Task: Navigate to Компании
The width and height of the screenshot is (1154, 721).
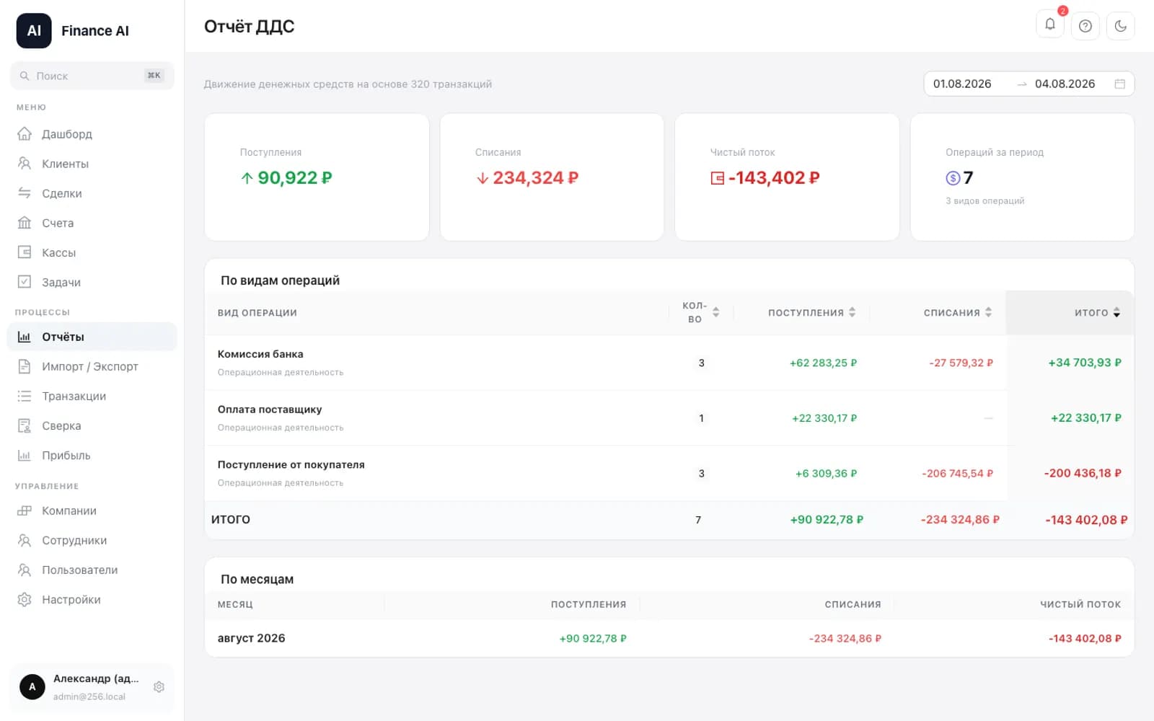Action: click(x=92, y=510)
